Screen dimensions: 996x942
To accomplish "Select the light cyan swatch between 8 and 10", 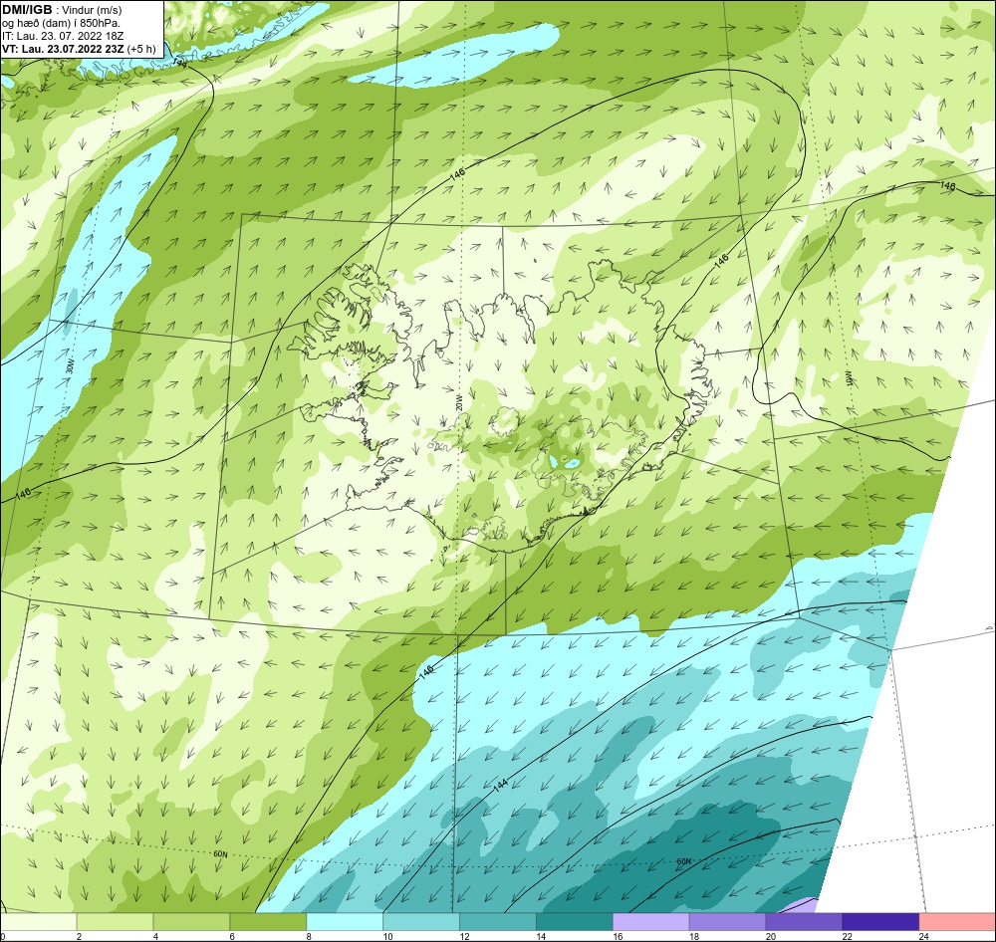I will [x=345, y=922].
